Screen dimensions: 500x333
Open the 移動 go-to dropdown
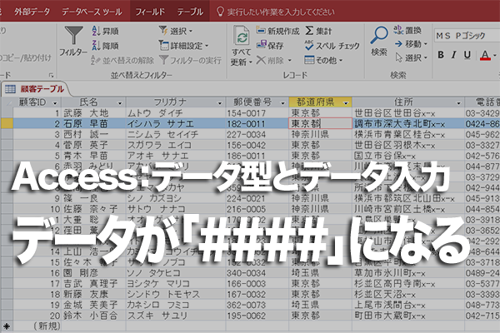(411, 43)
